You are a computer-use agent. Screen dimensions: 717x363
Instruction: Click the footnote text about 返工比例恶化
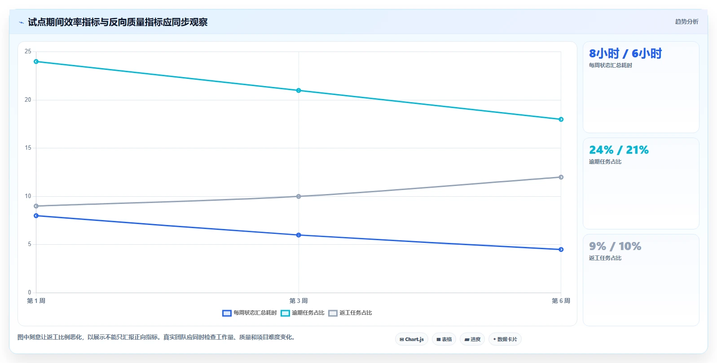point(157,337)
